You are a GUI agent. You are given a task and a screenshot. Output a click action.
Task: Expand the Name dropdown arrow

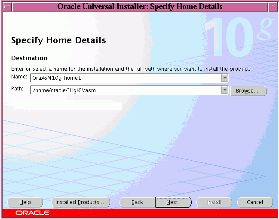pos(224,78)
